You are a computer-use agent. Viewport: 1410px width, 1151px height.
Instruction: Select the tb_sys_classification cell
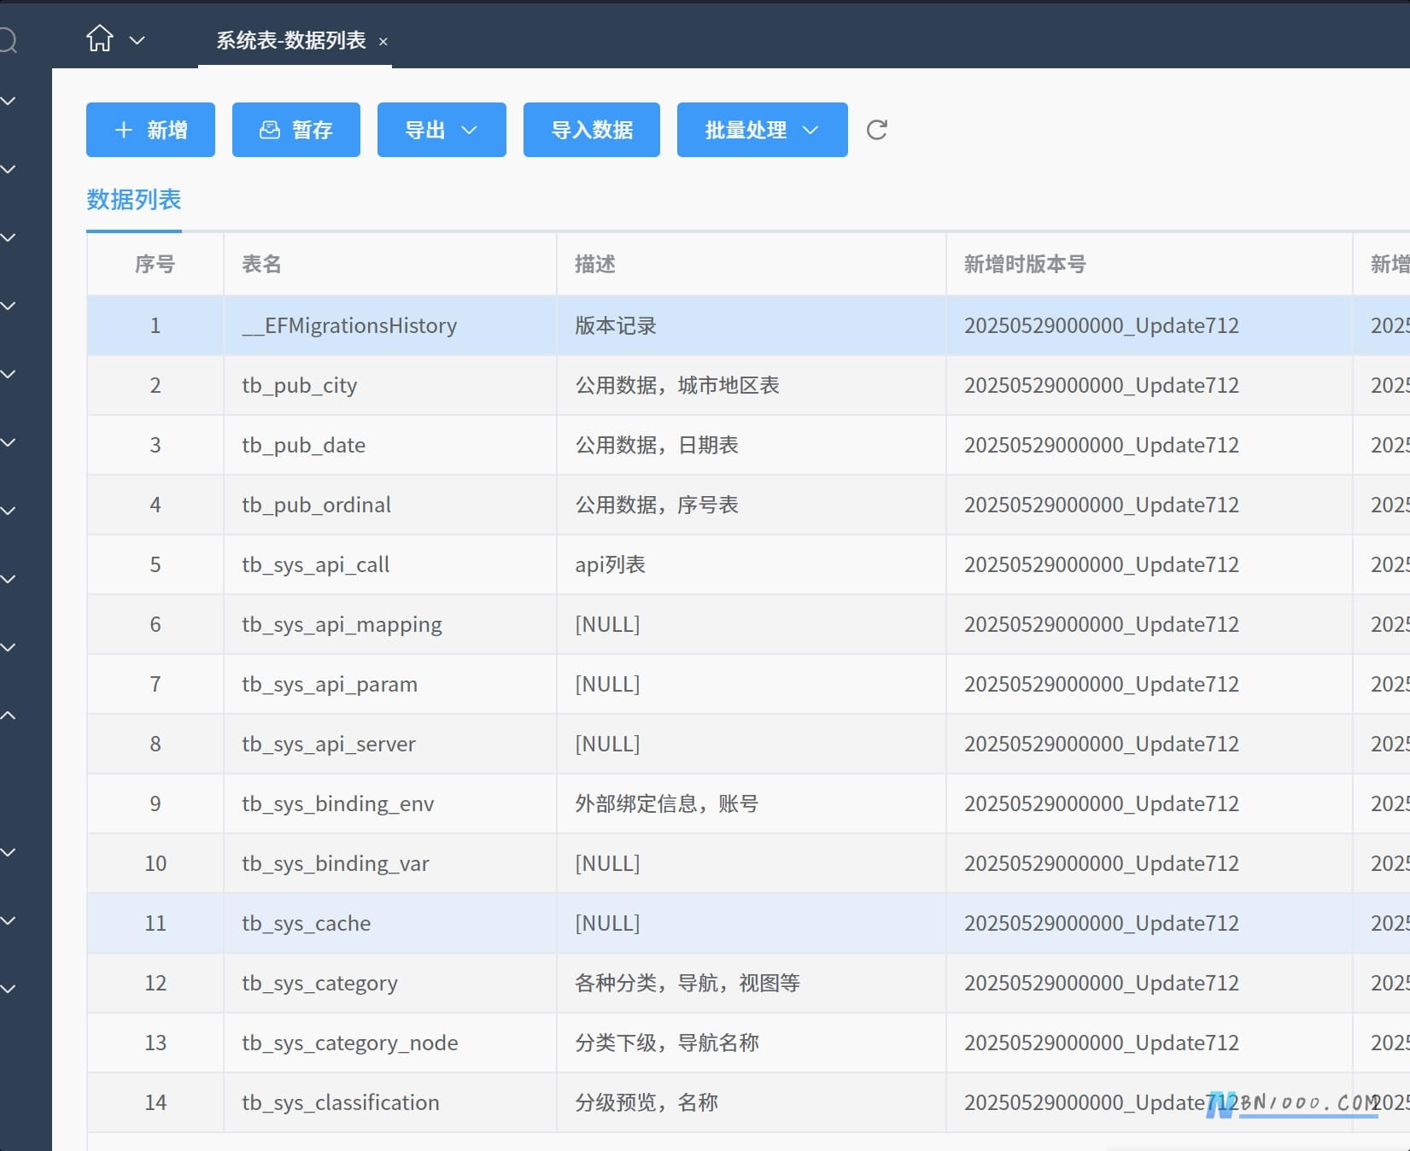390,1102
